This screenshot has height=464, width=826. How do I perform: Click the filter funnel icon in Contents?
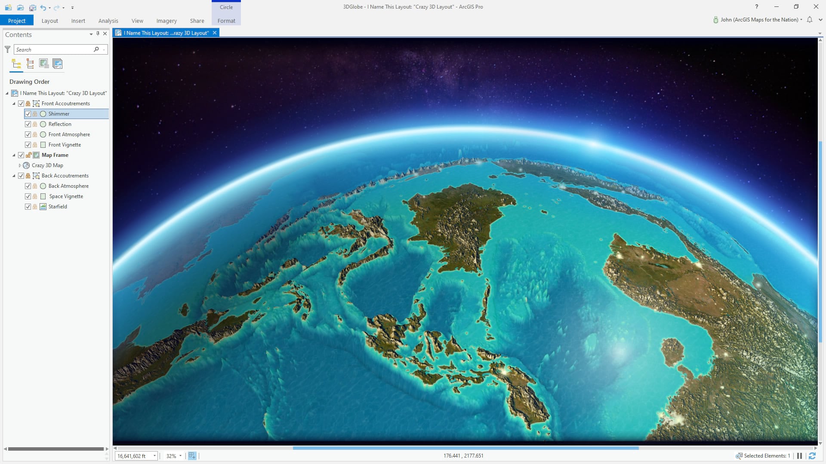(7, 49)
